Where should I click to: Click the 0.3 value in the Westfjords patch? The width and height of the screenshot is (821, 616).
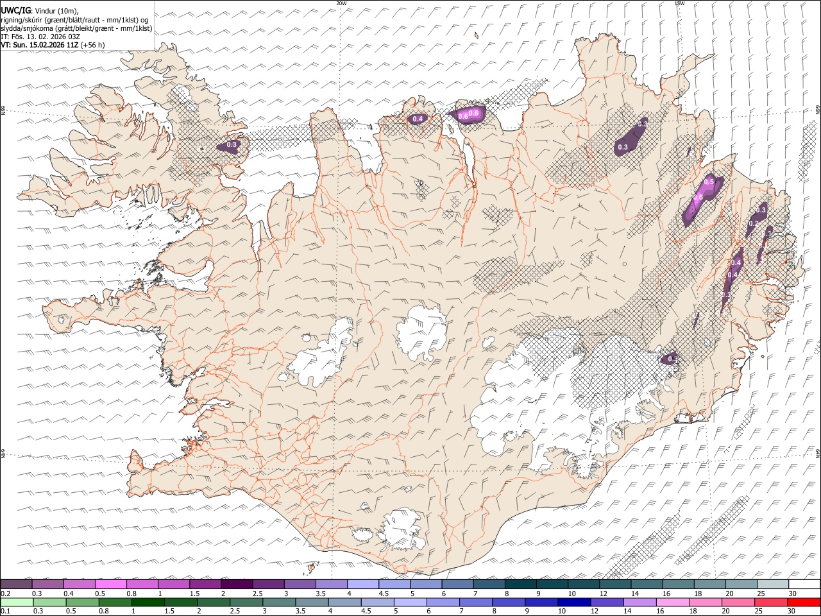point(232,145)
